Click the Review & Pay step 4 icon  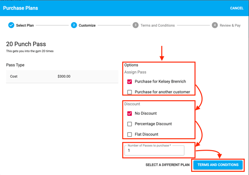(215, 25)
